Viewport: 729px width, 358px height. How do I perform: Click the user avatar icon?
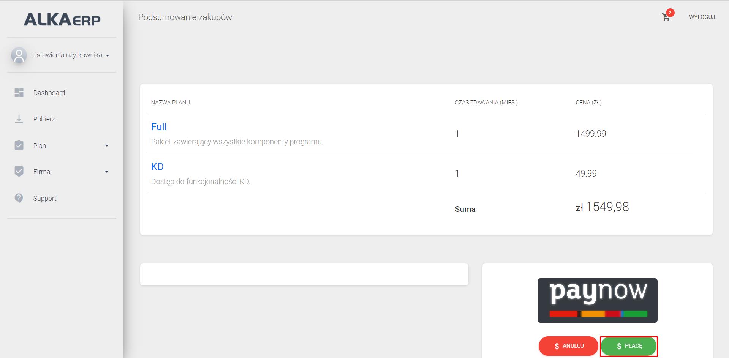(x=19, y=55)
